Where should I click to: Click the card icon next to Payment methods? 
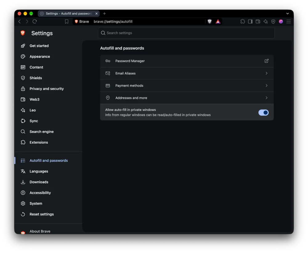[107, 85]
